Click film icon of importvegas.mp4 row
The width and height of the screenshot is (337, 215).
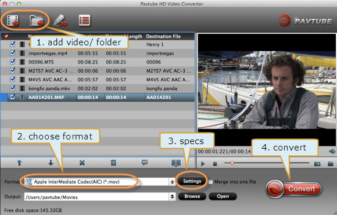coord(22,53)
